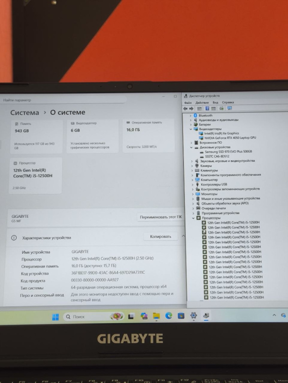
Task: Open the Процессор i5-12500H card
Action: click(x=35, y=176)
